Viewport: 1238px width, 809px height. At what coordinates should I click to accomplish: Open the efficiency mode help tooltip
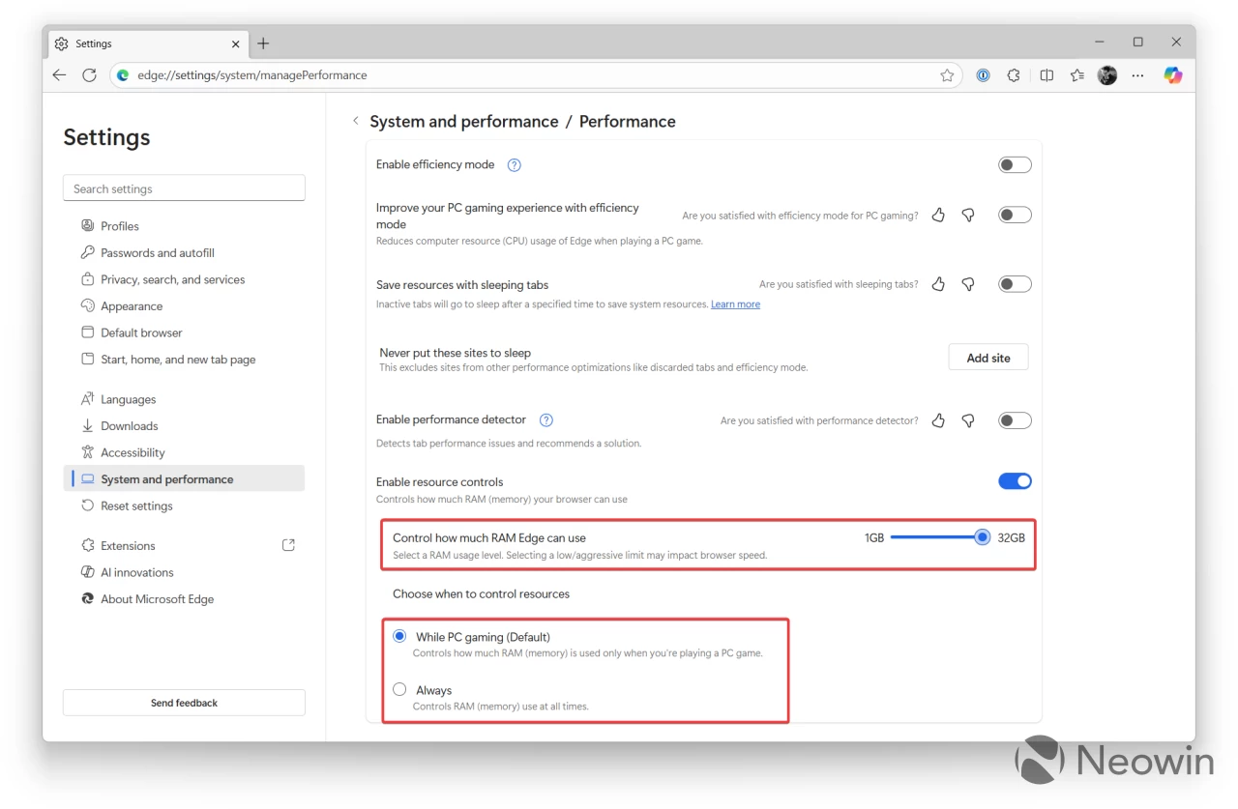(514, 164)
